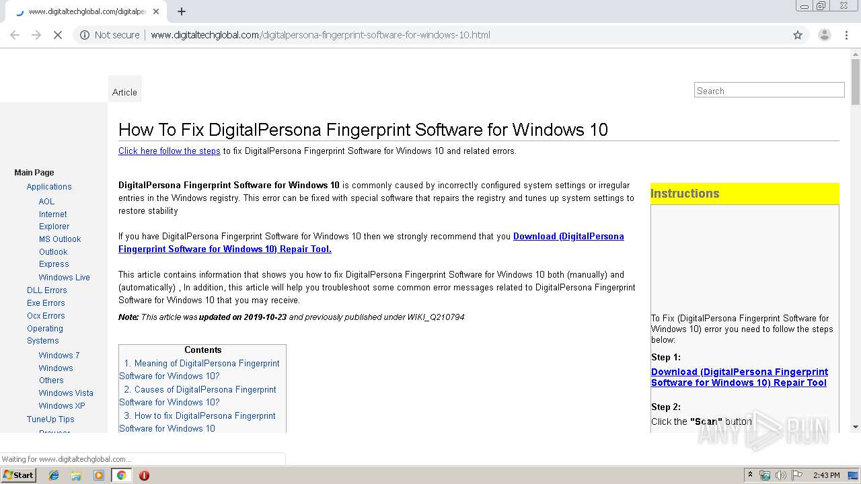The image size is (861, 484).
Task: Open the Windows XP sidebar link
Action: (x=62, y=406)
